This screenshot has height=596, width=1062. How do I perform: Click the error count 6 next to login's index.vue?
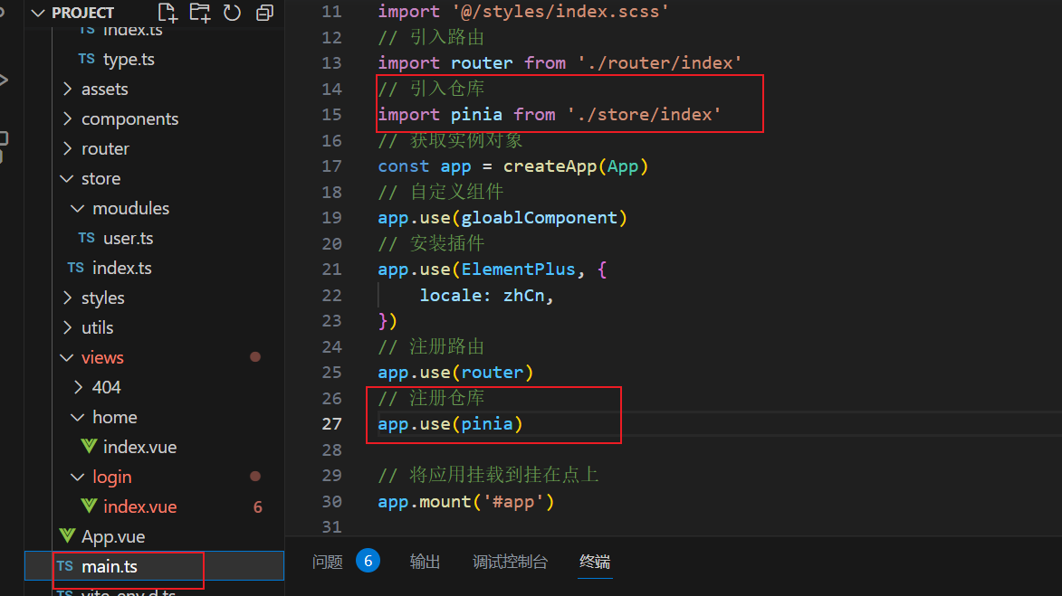tap(256, 506)
